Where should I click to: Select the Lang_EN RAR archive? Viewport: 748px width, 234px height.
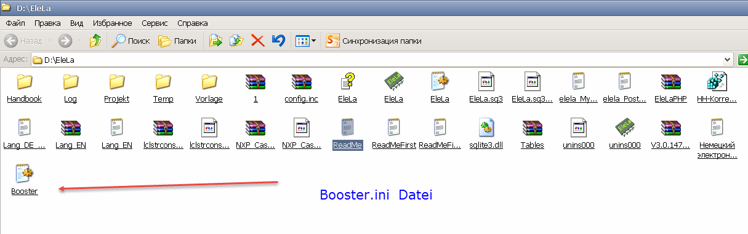click(70, 134)
